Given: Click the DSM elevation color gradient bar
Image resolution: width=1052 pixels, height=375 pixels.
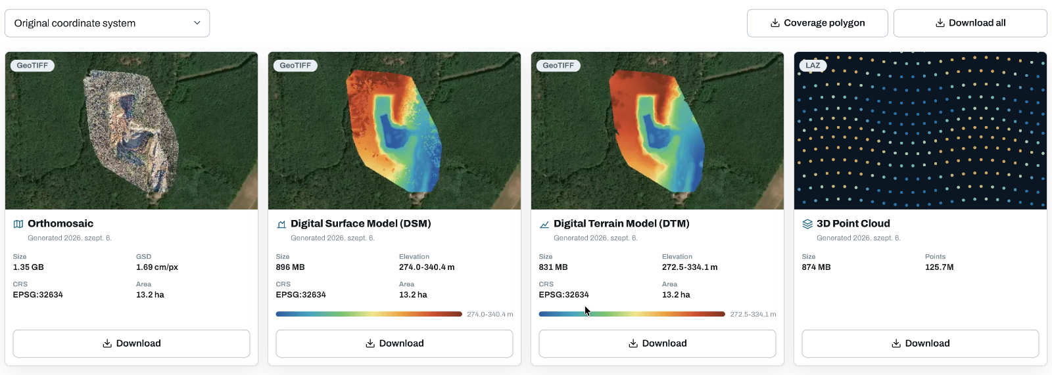Looking at the screenshot, I should (x=369, y=314).
